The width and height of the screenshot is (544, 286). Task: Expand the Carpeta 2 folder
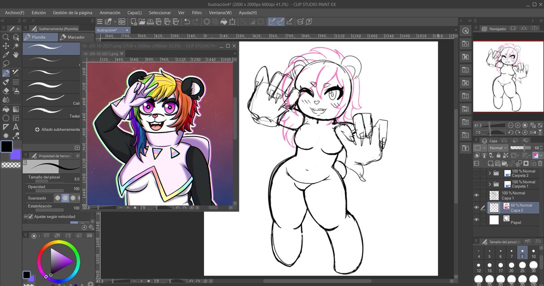pos(490,173)
